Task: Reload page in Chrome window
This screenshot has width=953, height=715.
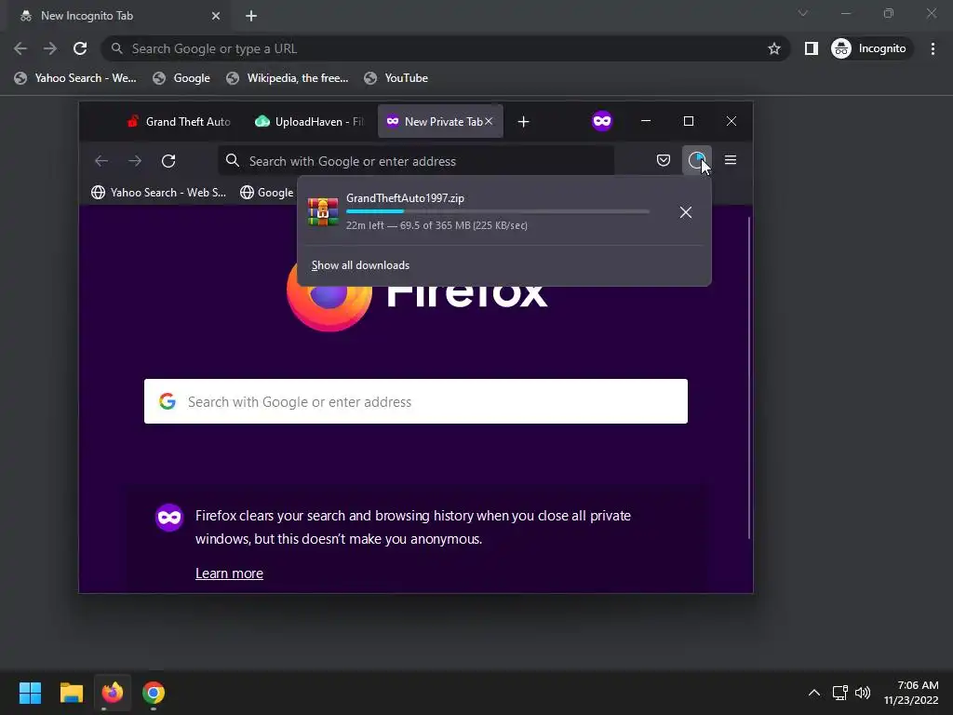Action: pos(80,48)
